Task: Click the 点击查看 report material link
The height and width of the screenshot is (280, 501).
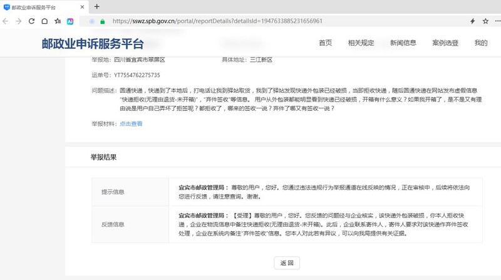Action: (x=131, y=124)
